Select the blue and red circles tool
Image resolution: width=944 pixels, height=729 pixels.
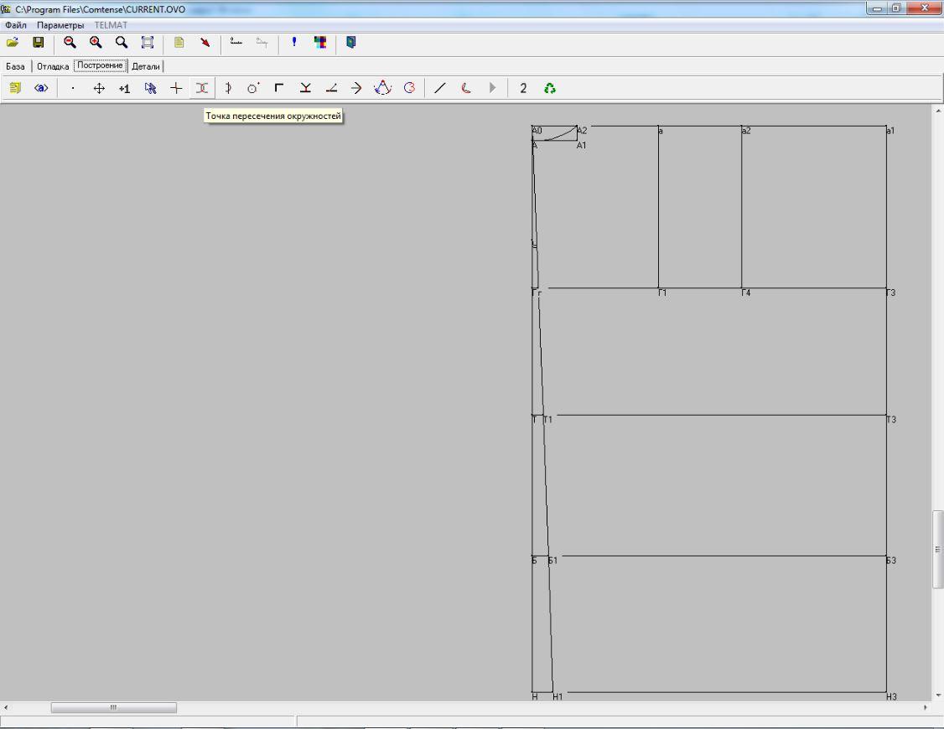pos(409,89)
